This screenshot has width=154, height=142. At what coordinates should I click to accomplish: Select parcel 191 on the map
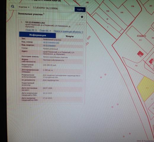122,12
